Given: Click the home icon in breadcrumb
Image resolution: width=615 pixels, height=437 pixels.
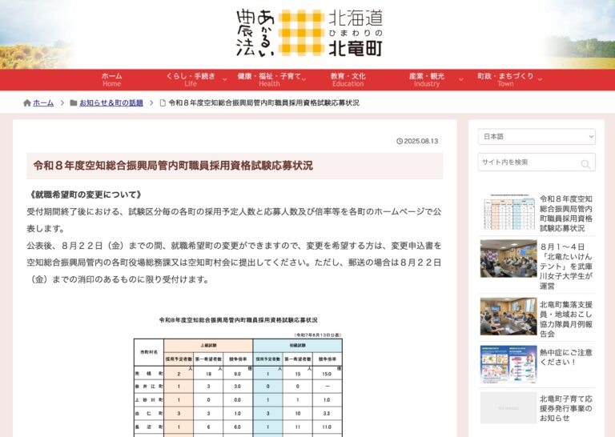Looking at the screenshot, I should [27, 103].
